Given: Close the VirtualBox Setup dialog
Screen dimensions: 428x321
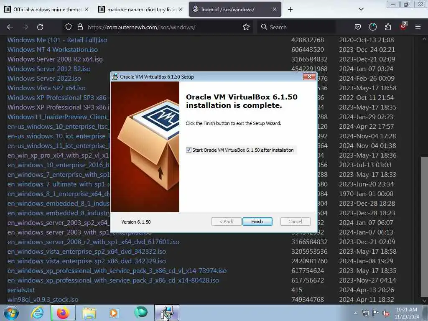Looking at the screenshot, I should (x=309, y=77).
